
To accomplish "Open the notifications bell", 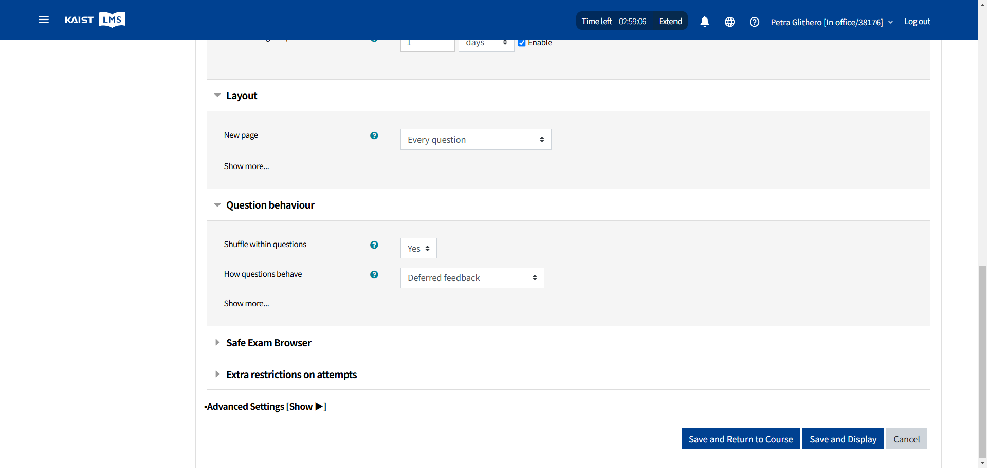I will [705, 22].
